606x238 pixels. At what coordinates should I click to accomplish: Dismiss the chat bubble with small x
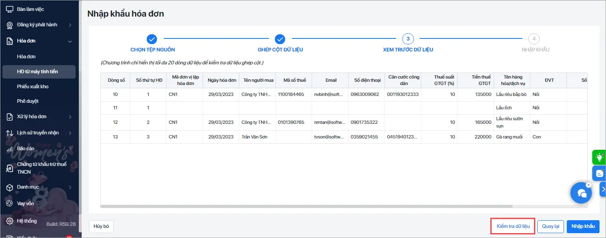click(589, 185)
